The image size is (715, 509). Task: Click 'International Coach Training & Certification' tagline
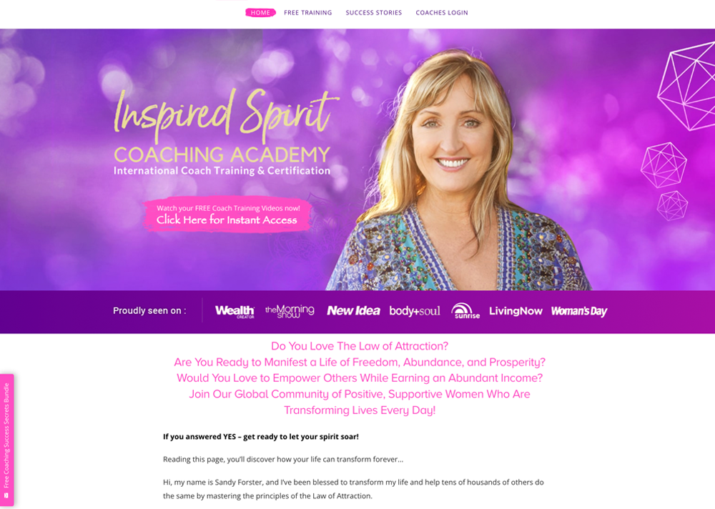click(x=222, y=171)
